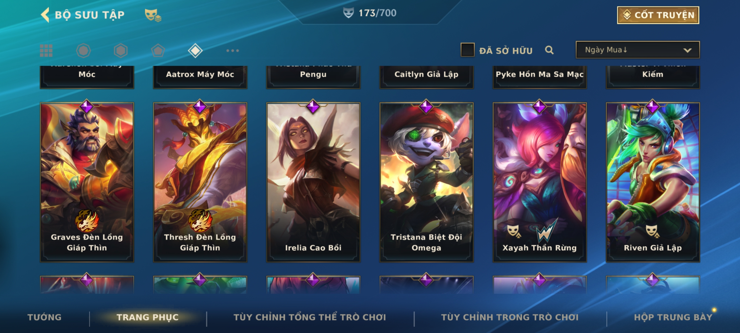Select the Irelia Cao Bồi skin card
Viewport: 740px width, 333px height.
(x=313, y=183)
